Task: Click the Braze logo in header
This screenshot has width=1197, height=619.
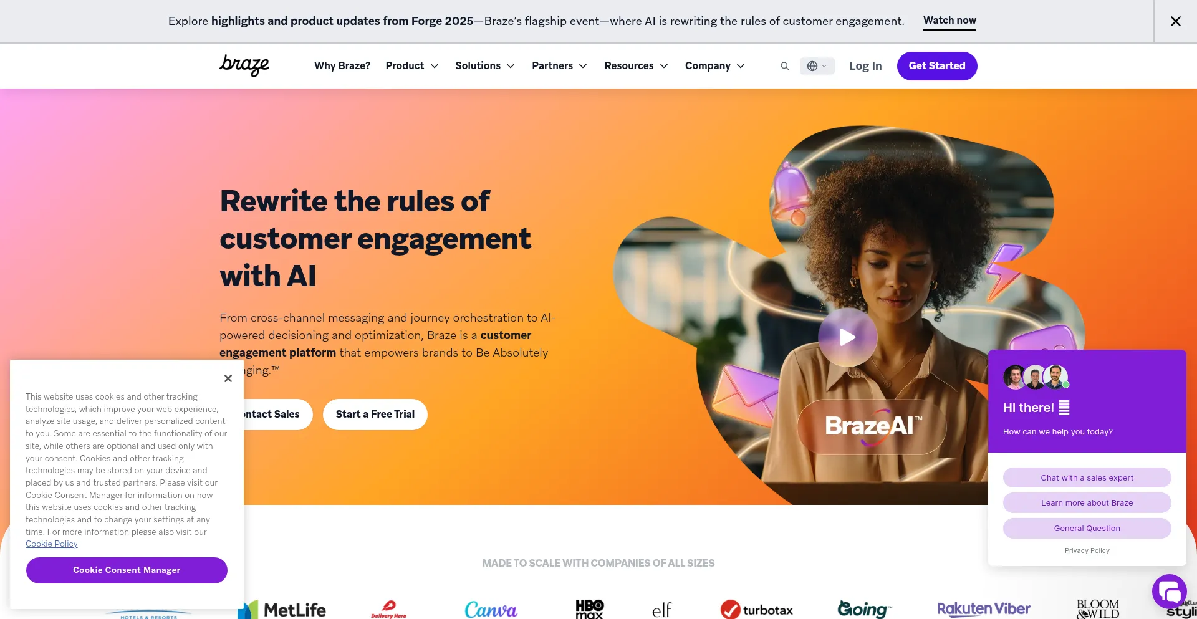Action: (244, 65)
